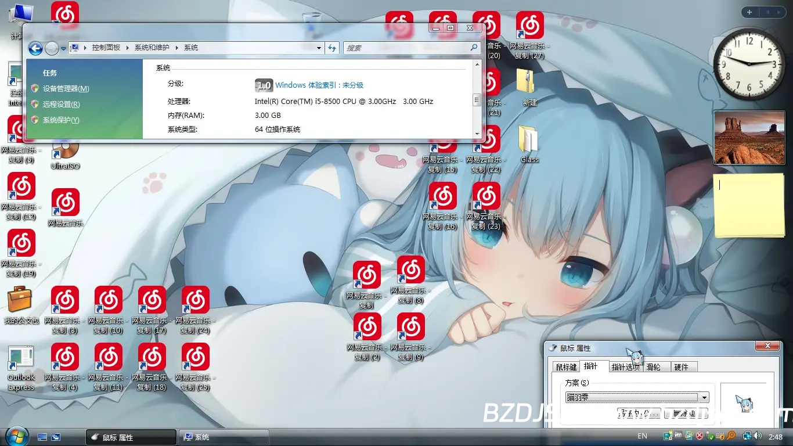The image size is (793, 446).
Task: Go back in the System window
Action: (36, 48)
